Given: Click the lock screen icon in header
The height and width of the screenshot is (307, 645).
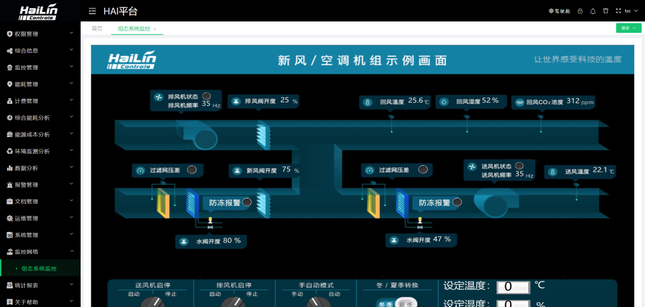Looking at the screenshot, I should click(x=580, y=11).
